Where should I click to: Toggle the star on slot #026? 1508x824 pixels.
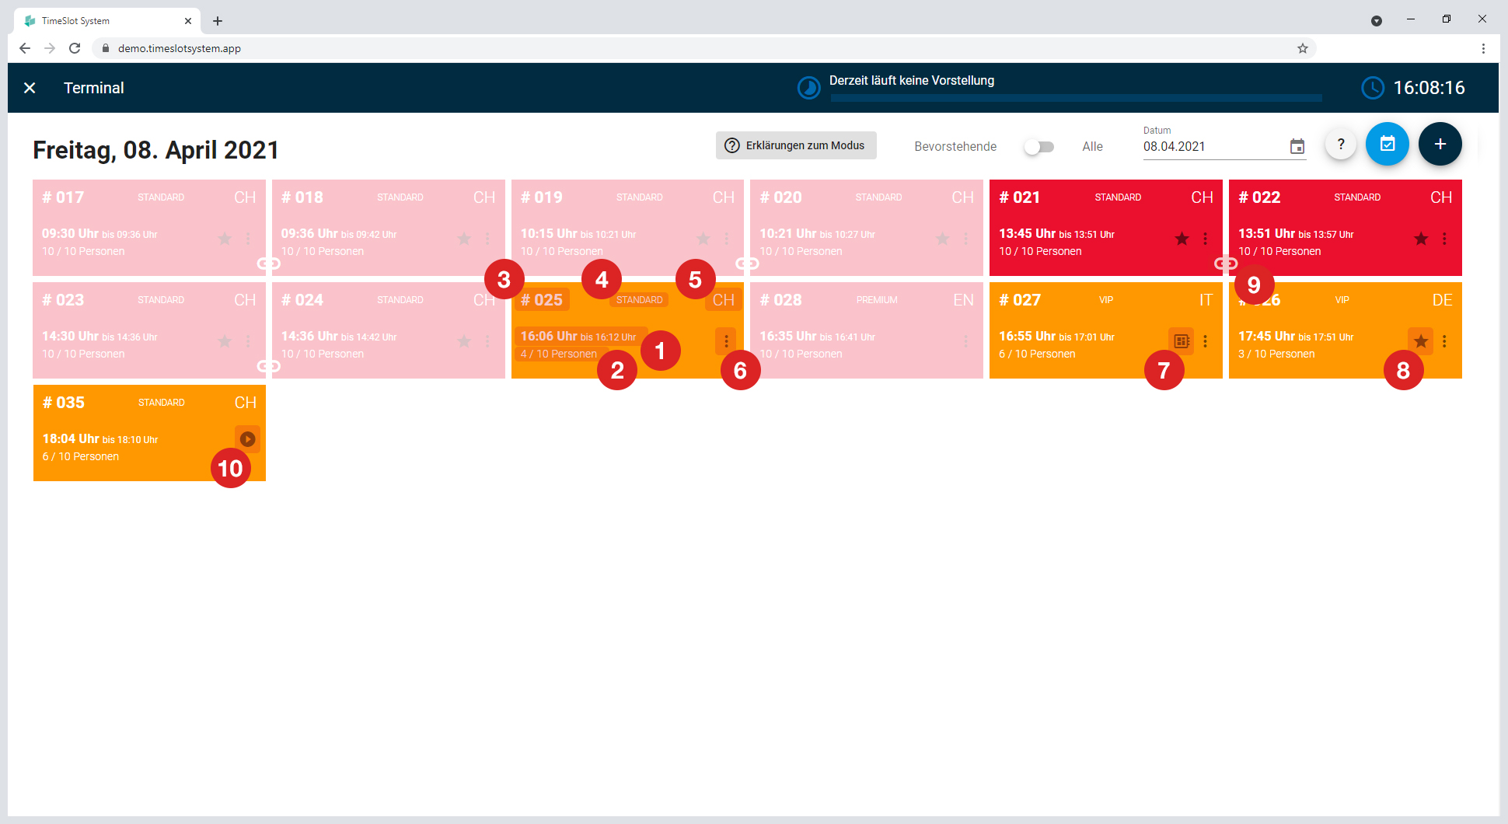point(1421,341)
